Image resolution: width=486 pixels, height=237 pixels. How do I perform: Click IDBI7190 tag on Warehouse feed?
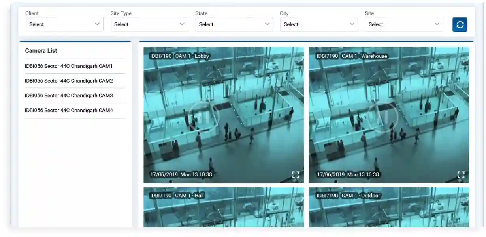click(328, 56)
